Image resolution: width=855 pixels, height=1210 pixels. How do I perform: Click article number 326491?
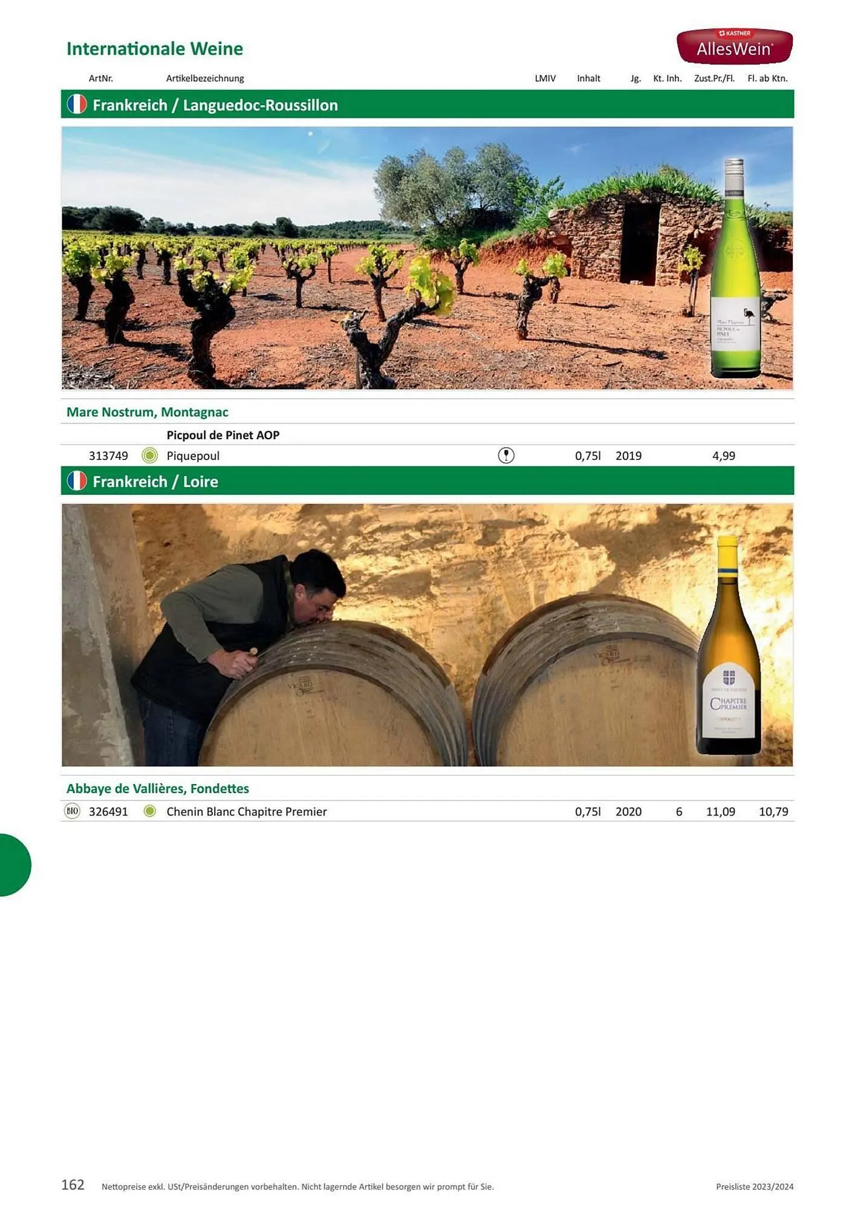108,811
